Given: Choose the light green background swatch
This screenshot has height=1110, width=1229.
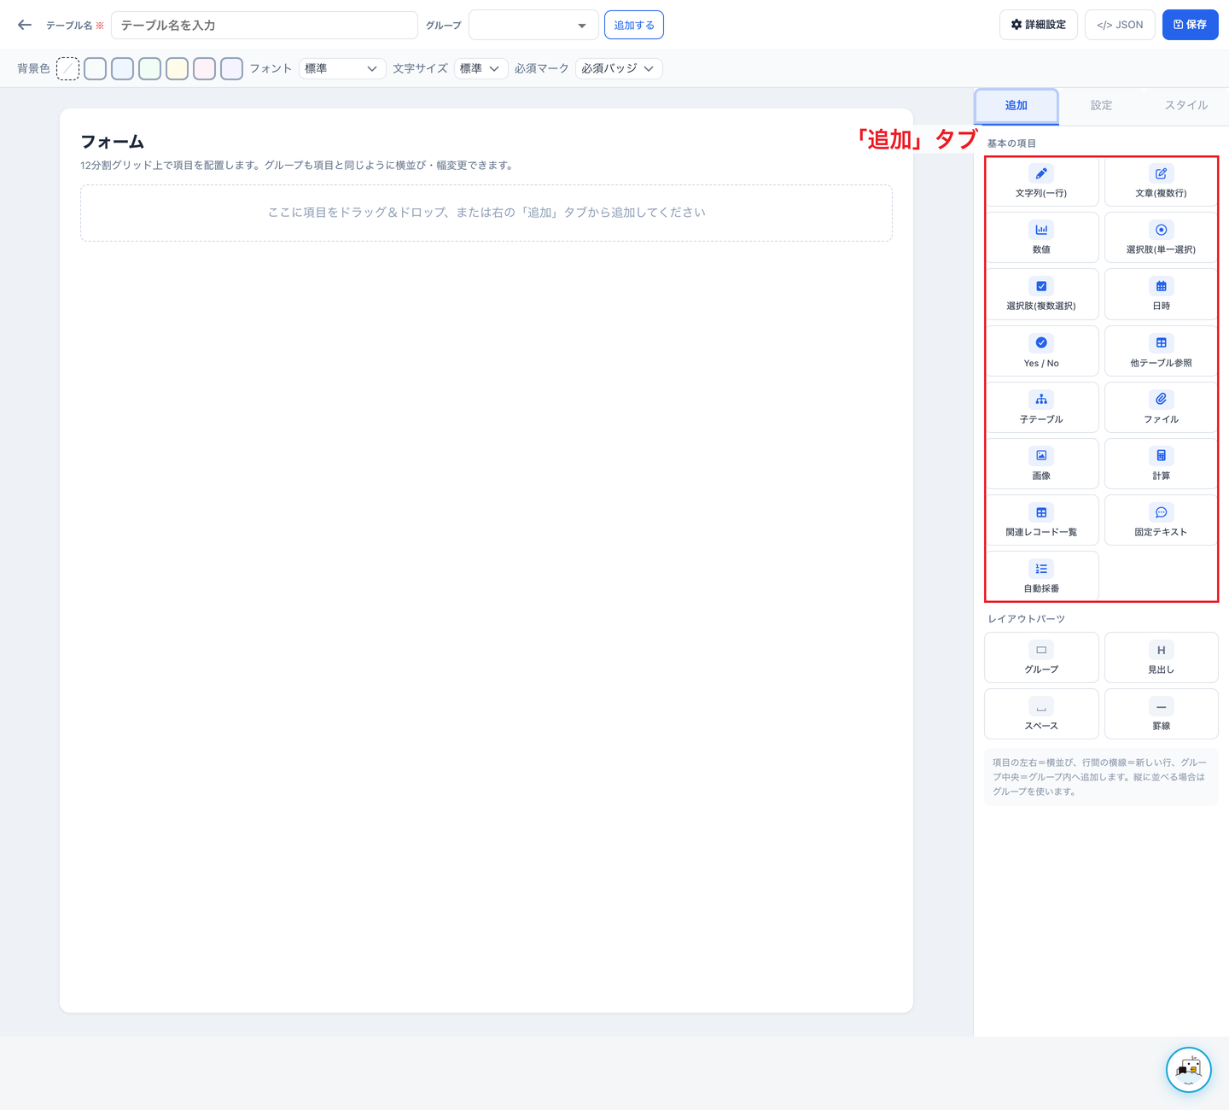Looking at the screenshot, I should tap(149, 68).
